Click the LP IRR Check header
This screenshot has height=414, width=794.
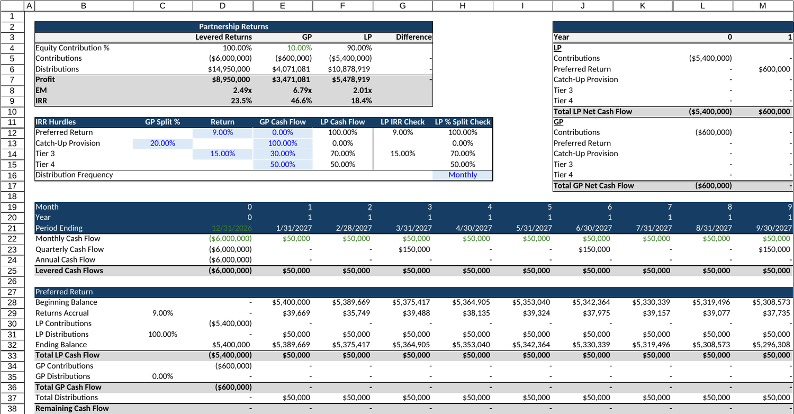click(403, 122)
